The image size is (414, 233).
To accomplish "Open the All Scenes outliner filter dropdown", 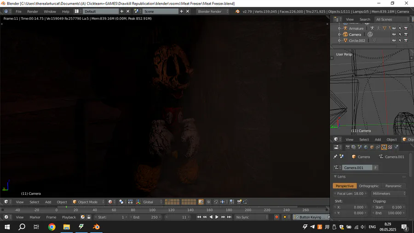I will 392,19.
